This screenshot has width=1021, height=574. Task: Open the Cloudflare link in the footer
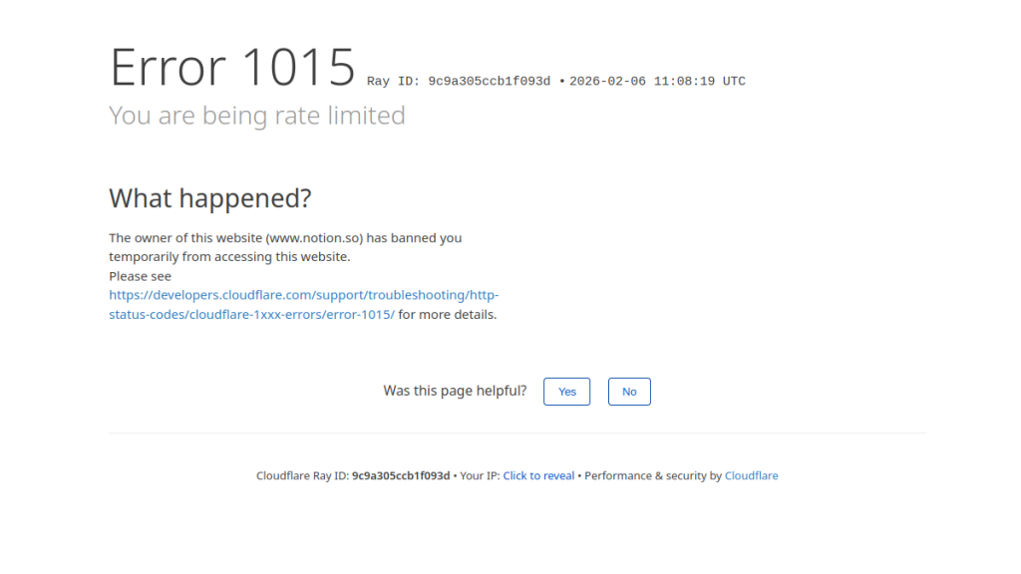(751, 476)
